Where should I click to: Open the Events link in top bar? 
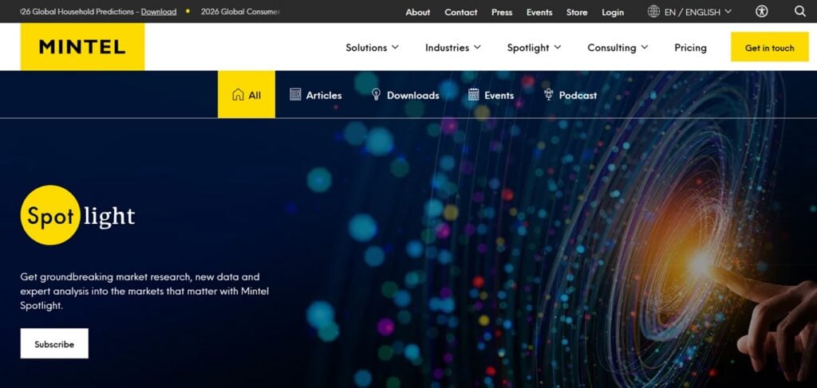(x=539, y=12)
